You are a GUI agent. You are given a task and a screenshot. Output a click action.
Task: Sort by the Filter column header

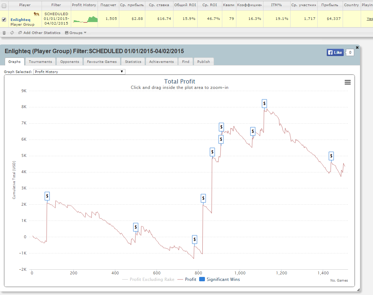(x=56, y=5)
